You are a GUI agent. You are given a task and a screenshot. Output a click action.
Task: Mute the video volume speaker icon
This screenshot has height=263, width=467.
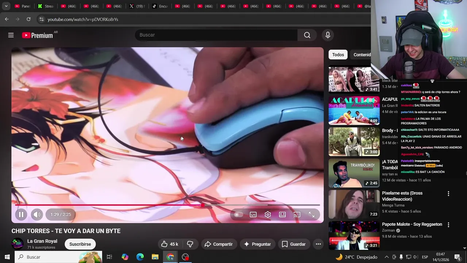(x=37, y=214)
